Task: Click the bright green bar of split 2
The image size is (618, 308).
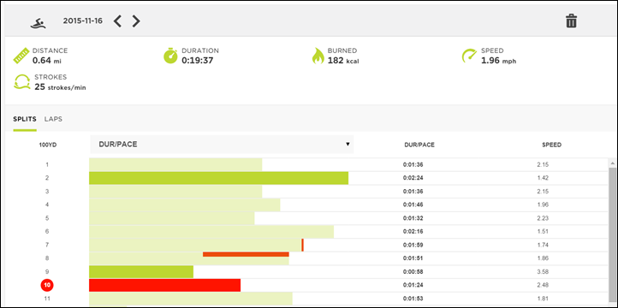Action: [x=219, y=178]
